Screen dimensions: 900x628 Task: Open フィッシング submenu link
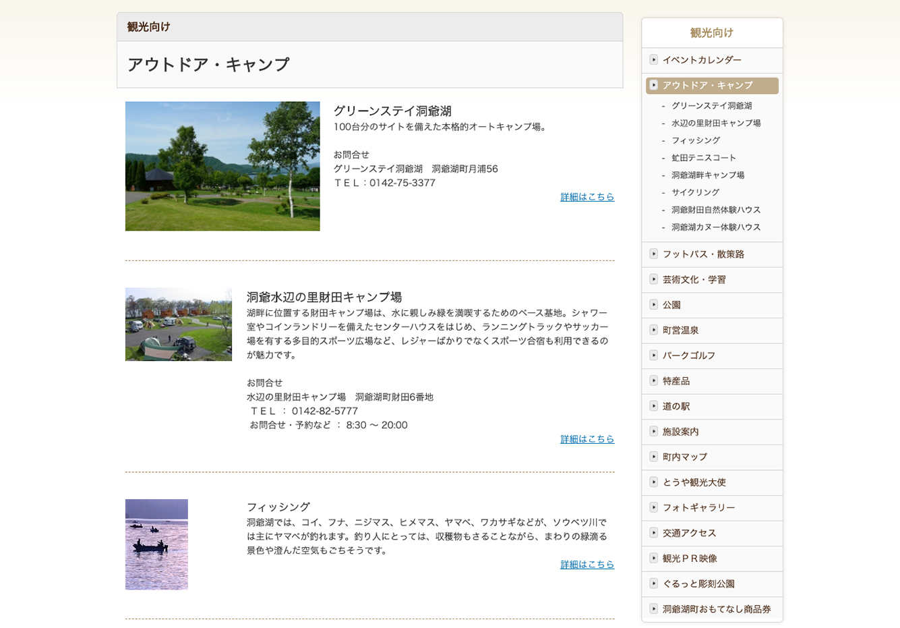[696, 140]
